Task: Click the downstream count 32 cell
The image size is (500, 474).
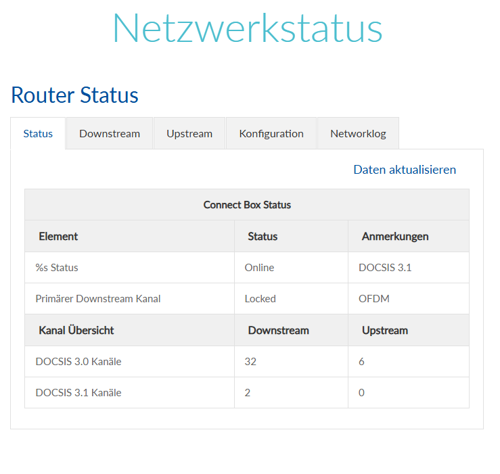Action: click(250, 362)
